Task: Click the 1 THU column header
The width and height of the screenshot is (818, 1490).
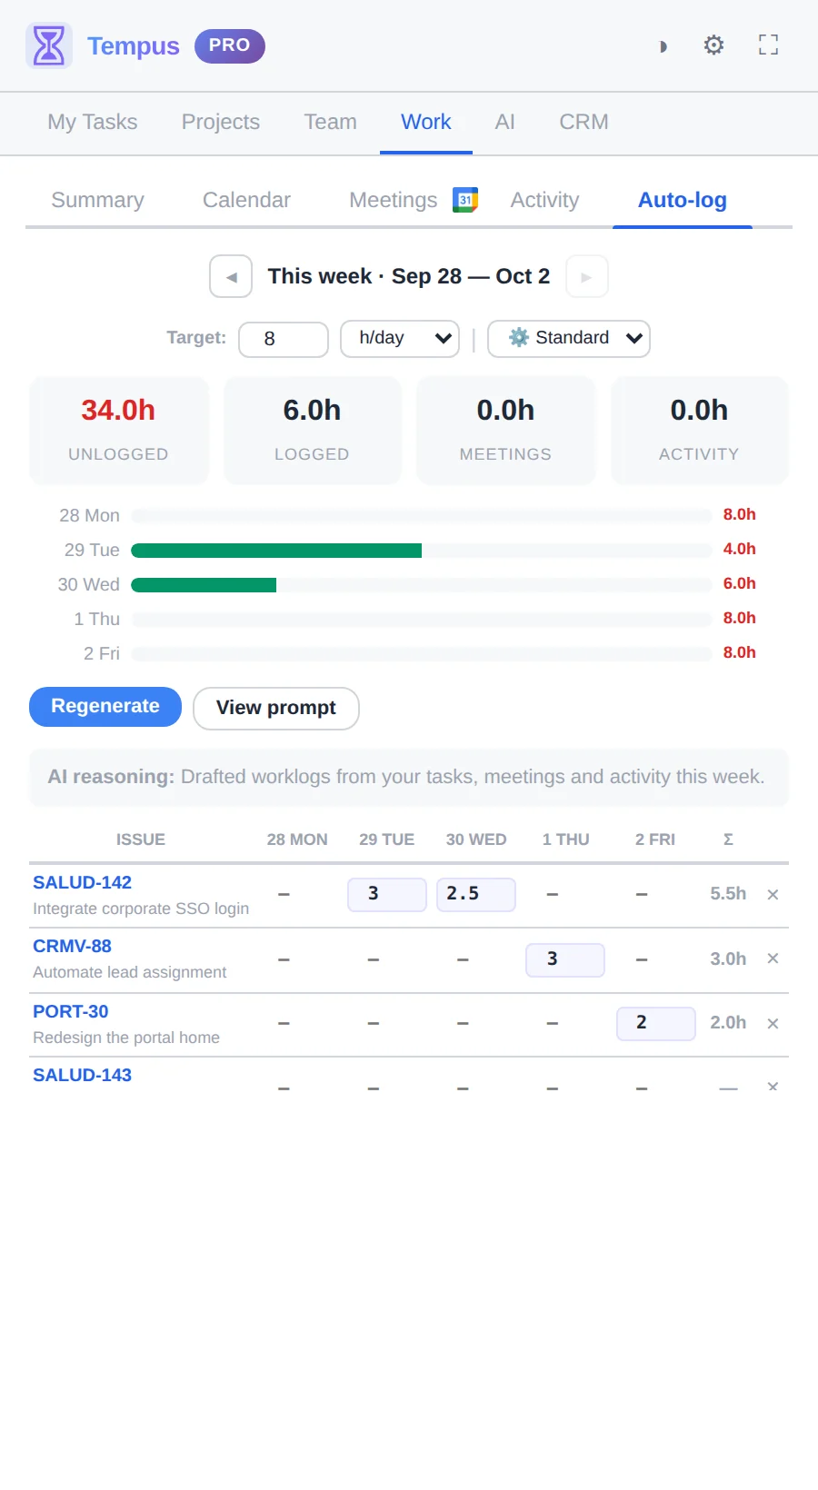Action: click(x=565, y=839)
